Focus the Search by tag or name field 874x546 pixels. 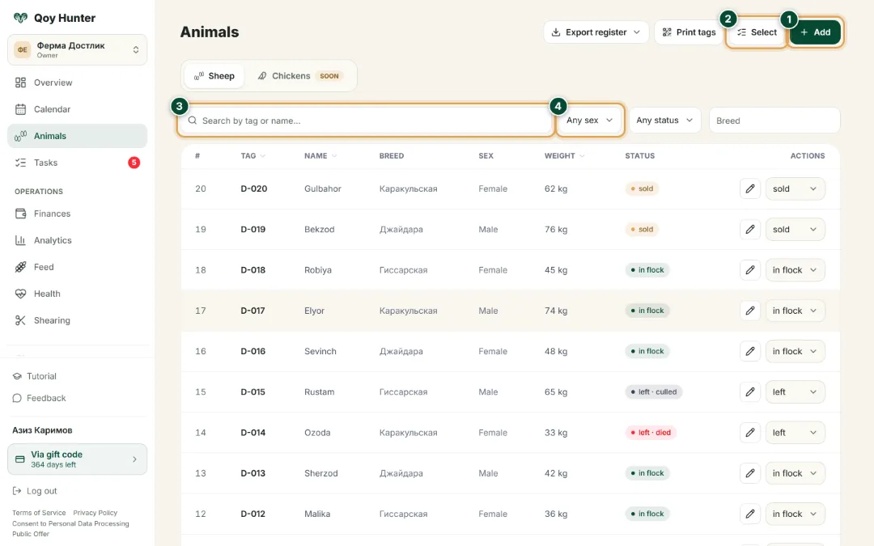click(x=366, y=121)
